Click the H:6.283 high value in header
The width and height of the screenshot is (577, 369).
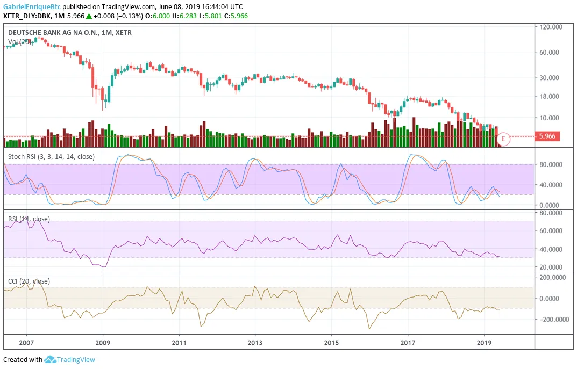184,16
